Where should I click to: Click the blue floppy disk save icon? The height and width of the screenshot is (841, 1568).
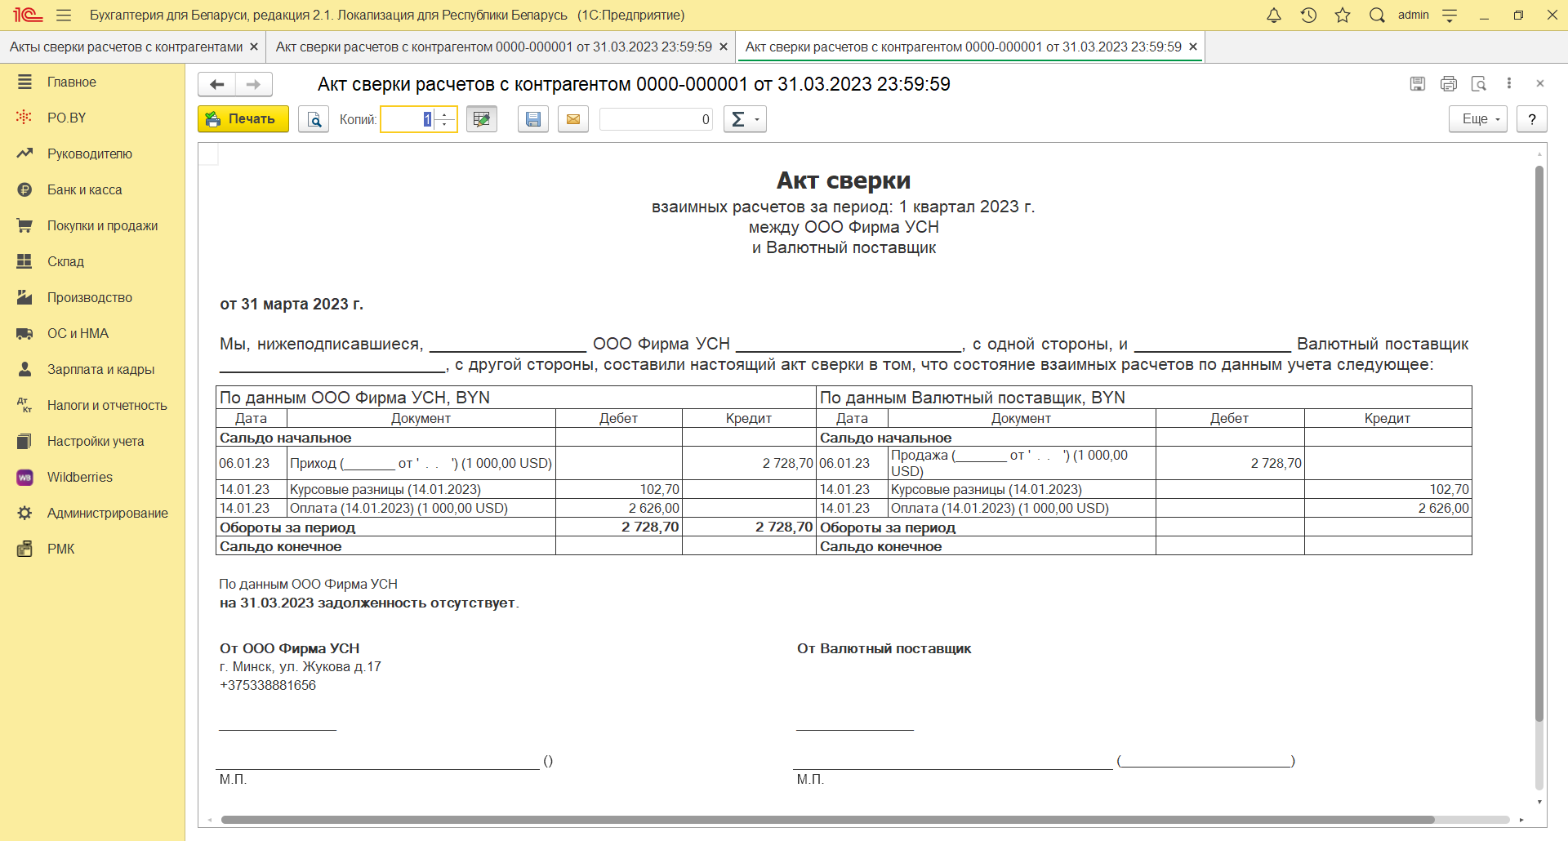tap(533, 119)
